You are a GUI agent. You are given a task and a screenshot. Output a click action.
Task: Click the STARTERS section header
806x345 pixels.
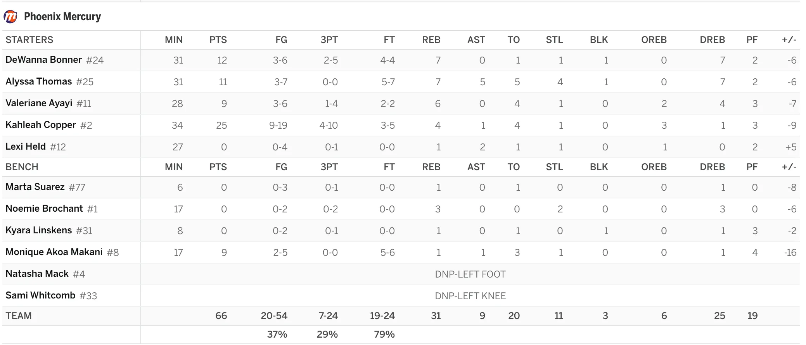click(x=29, y=40)
